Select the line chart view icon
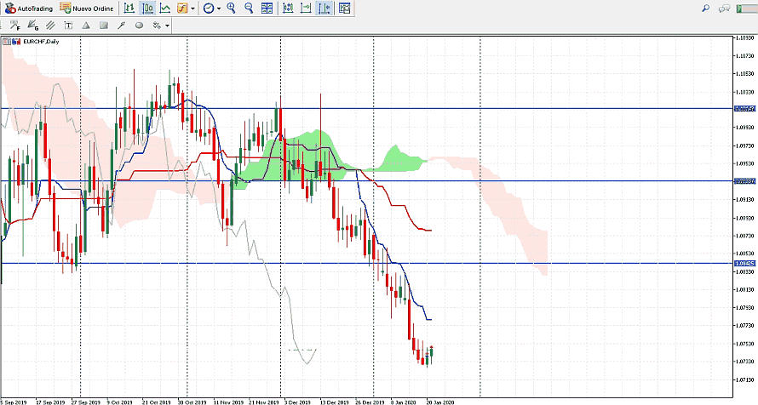 (x=164, y=8)
